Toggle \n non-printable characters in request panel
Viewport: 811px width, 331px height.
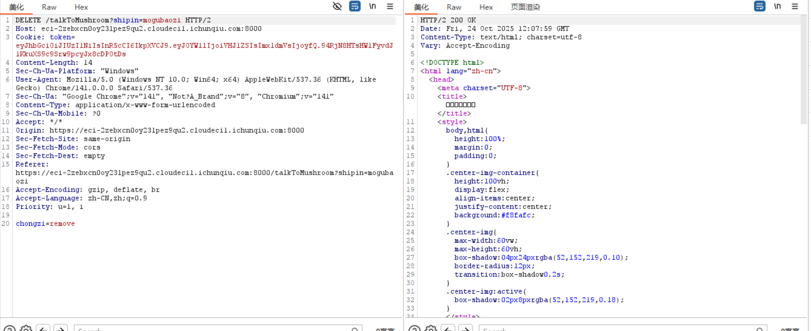(x=373, y=6)
